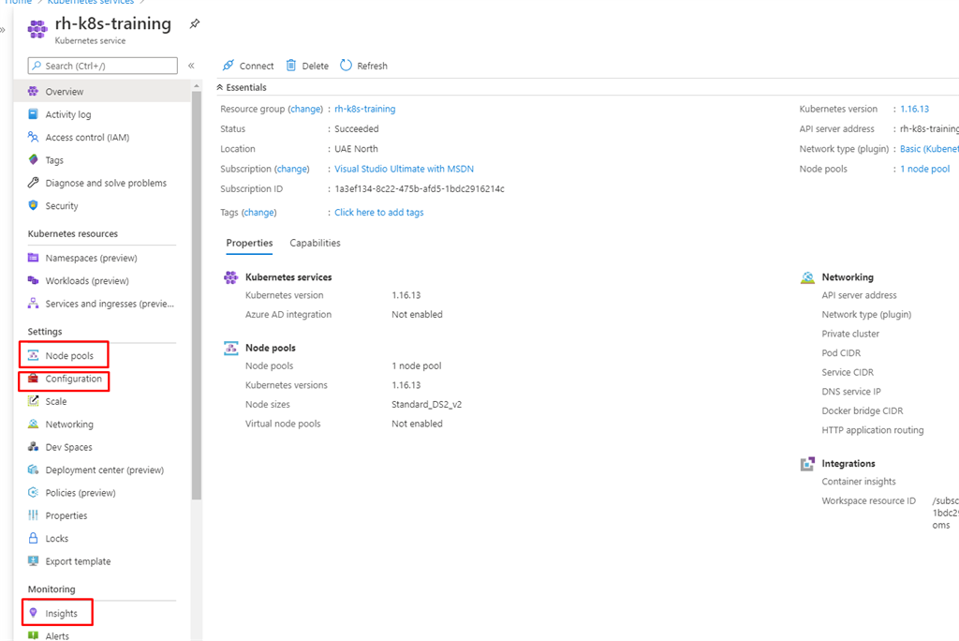
Task: Collapse the Essentials section
Action: click(221, 87)
